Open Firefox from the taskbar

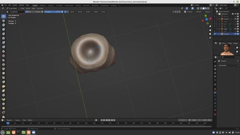click(13, 132)
